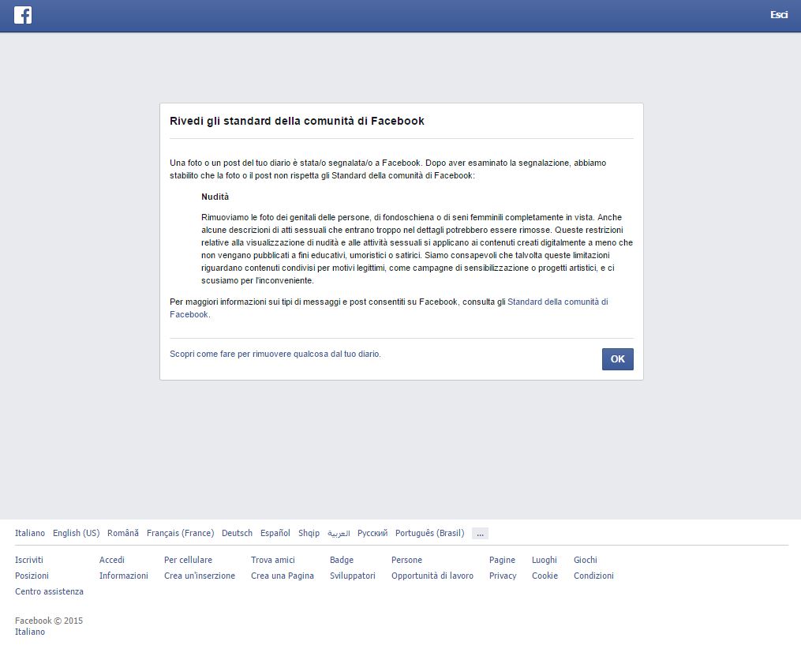Open Centro assistenza footer link
801x664 pixels.
[x=49, y=591]
